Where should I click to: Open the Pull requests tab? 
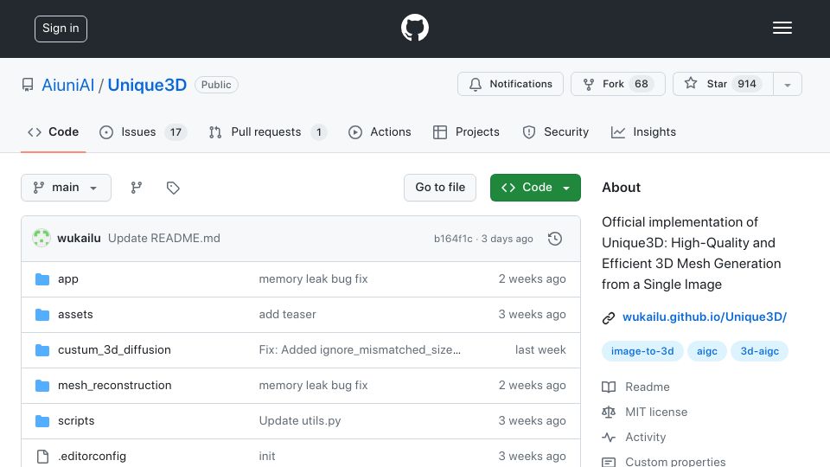[x=268, y=131]
